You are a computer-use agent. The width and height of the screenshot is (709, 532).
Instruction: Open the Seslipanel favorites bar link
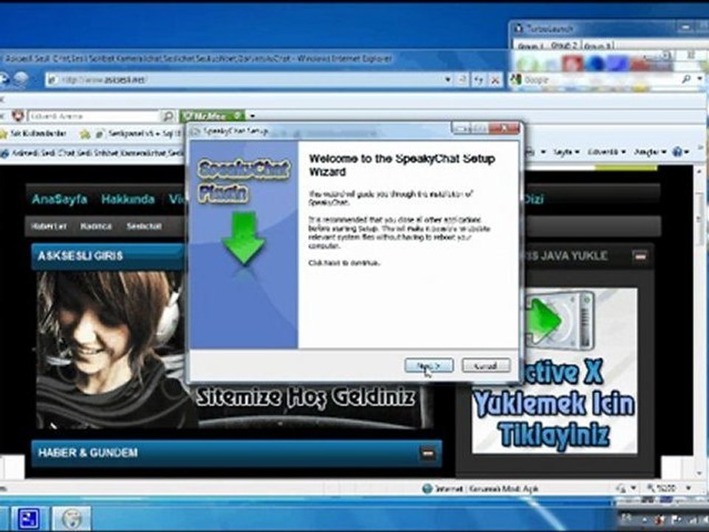pos(138,134)
